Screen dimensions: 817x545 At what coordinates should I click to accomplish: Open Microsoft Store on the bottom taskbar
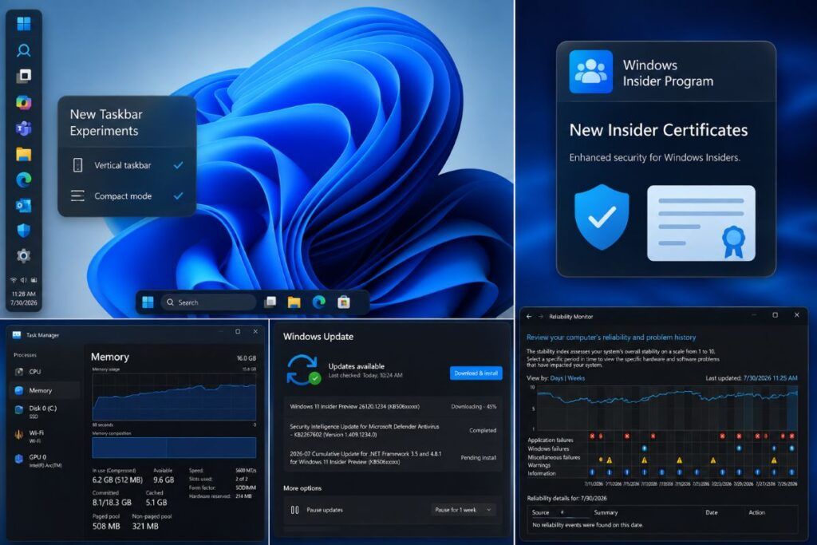(344, 302)
